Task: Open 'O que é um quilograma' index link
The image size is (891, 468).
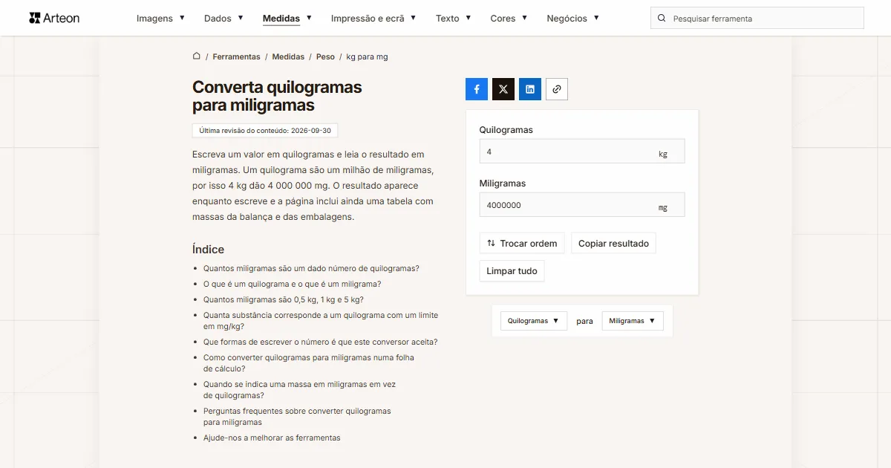Action: coord(293,284)
